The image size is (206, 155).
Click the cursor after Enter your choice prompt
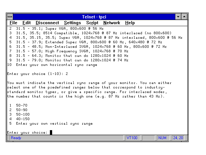click(x=51, y=132)
